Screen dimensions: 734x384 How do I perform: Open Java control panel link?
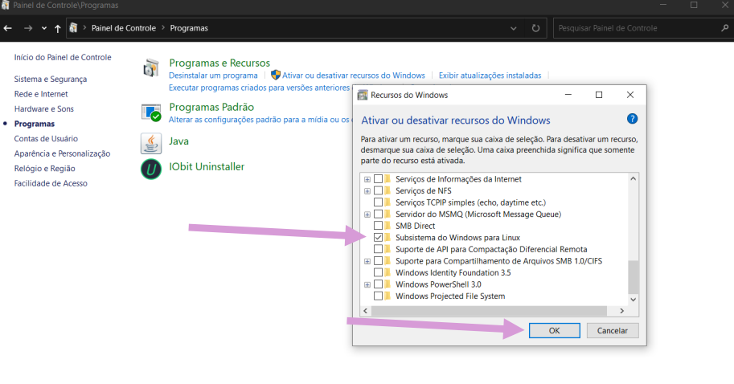tap(178, 141)
